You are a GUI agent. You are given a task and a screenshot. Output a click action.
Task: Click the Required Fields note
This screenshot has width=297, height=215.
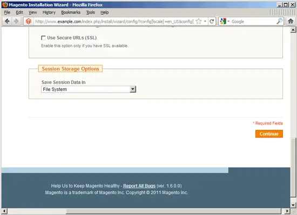pos(268,123)
